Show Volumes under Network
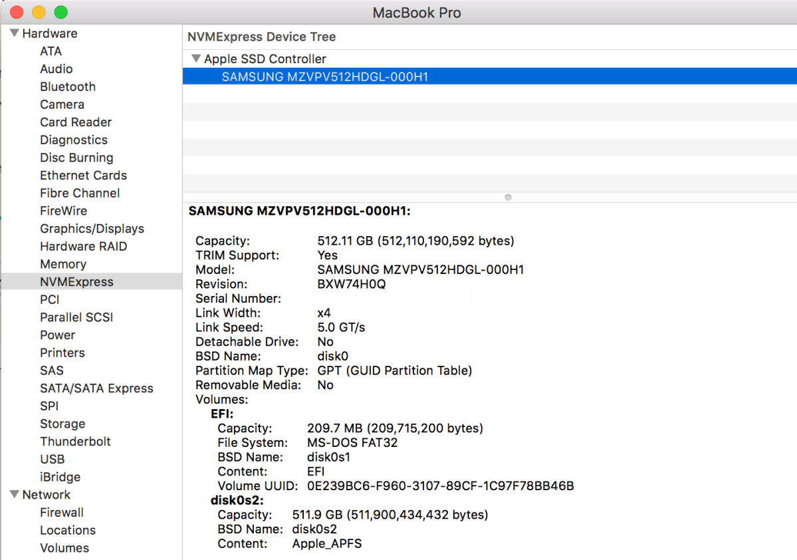Viewport: 797px width, 560px height. 64,548
